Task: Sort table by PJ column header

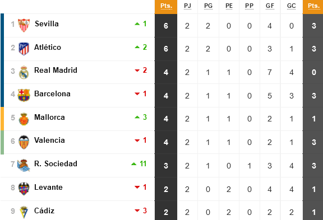Action: click(187, 6)
